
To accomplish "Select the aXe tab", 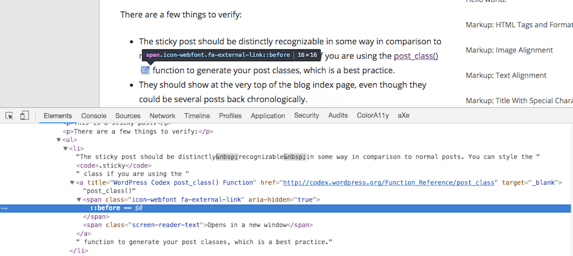I will click(403, 115).
